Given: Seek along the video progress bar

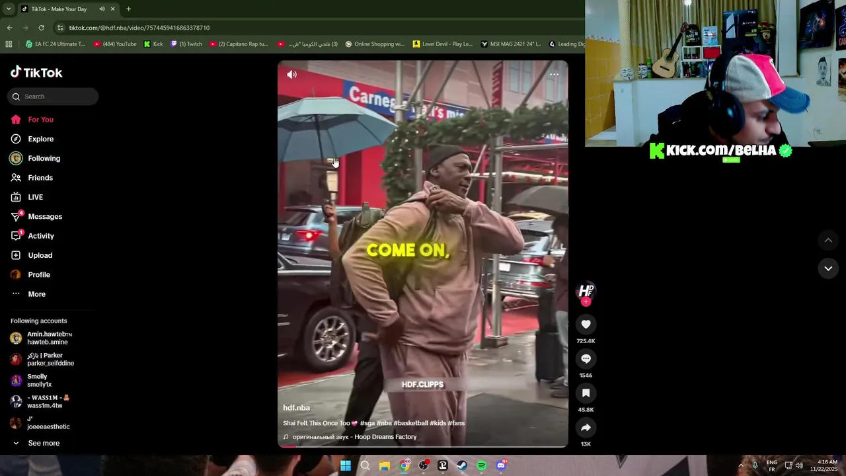Looking at the screenshot, I should tap(422, 446).
